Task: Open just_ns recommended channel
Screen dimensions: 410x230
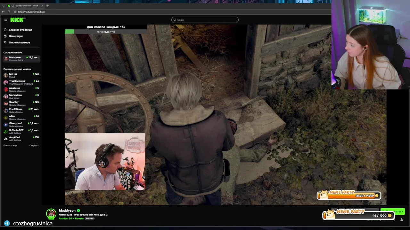Action: 21,75
